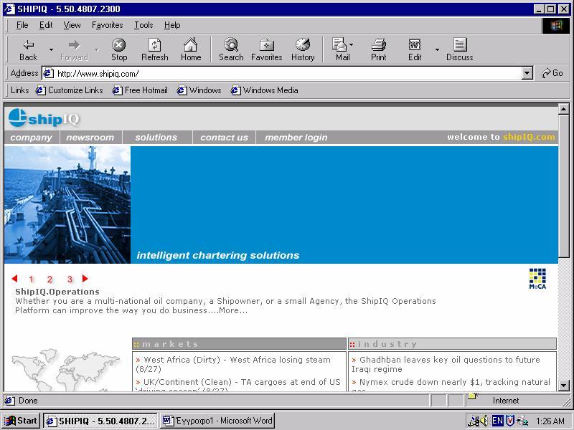Click the MeCA logo

(x=537, y=279)
